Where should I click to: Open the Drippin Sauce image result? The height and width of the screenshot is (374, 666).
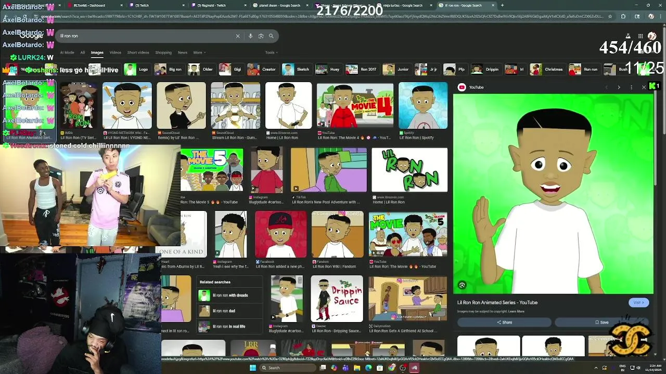pyautogui.click(x=337, y=299)
